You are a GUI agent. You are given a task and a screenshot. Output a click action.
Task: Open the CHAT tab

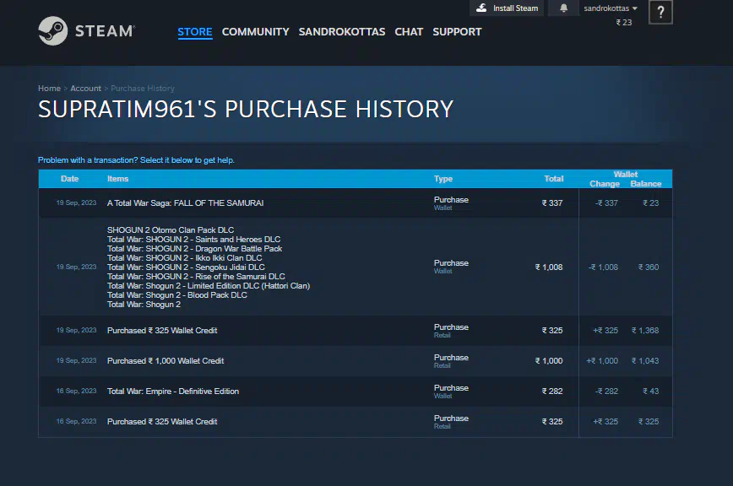[409, 32]
